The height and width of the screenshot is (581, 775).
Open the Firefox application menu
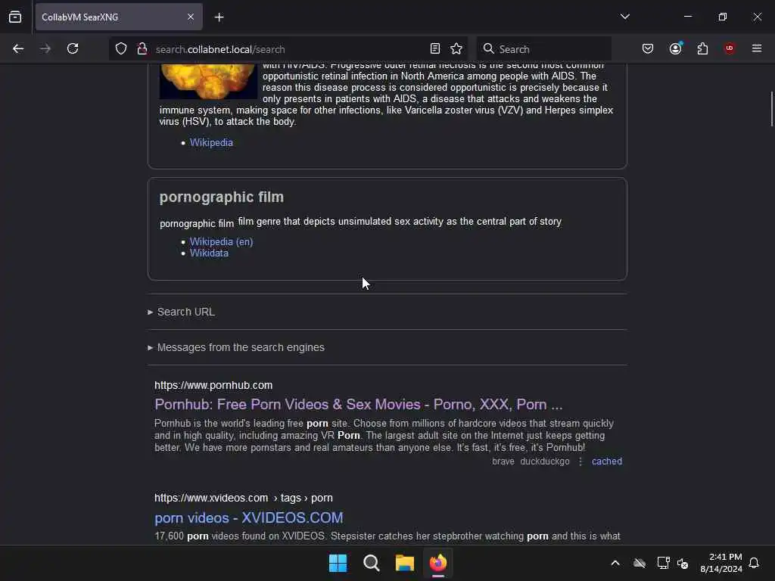tap(756, 48)
